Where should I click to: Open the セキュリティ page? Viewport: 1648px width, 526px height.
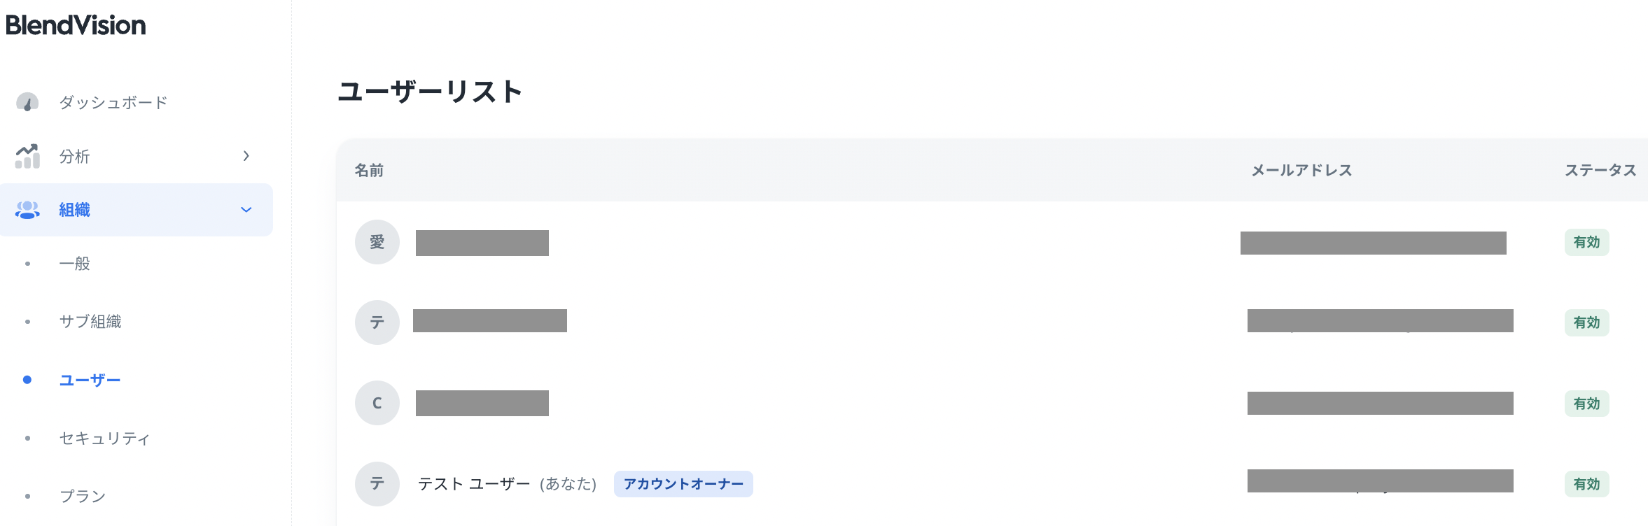point(104,439)
